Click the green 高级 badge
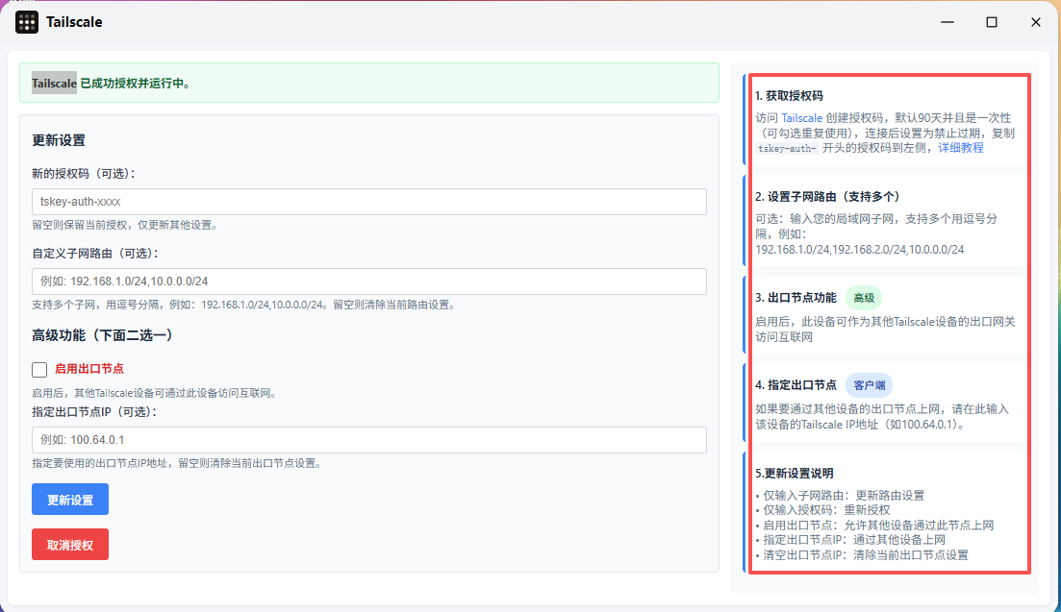 [864, 298]
